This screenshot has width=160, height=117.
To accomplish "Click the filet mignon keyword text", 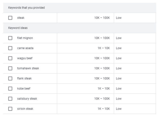I will tap(25, 38).
